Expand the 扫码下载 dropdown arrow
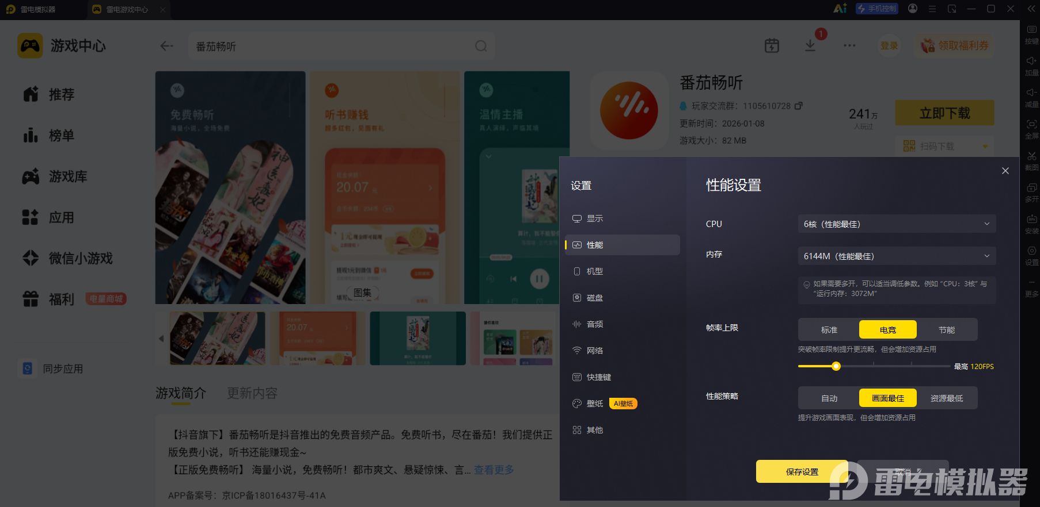This screenshot has height=507, width=1040. tap(985, 146)
